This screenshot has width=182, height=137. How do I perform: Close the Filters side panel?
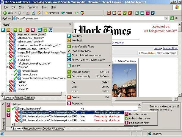click(70, 24)
